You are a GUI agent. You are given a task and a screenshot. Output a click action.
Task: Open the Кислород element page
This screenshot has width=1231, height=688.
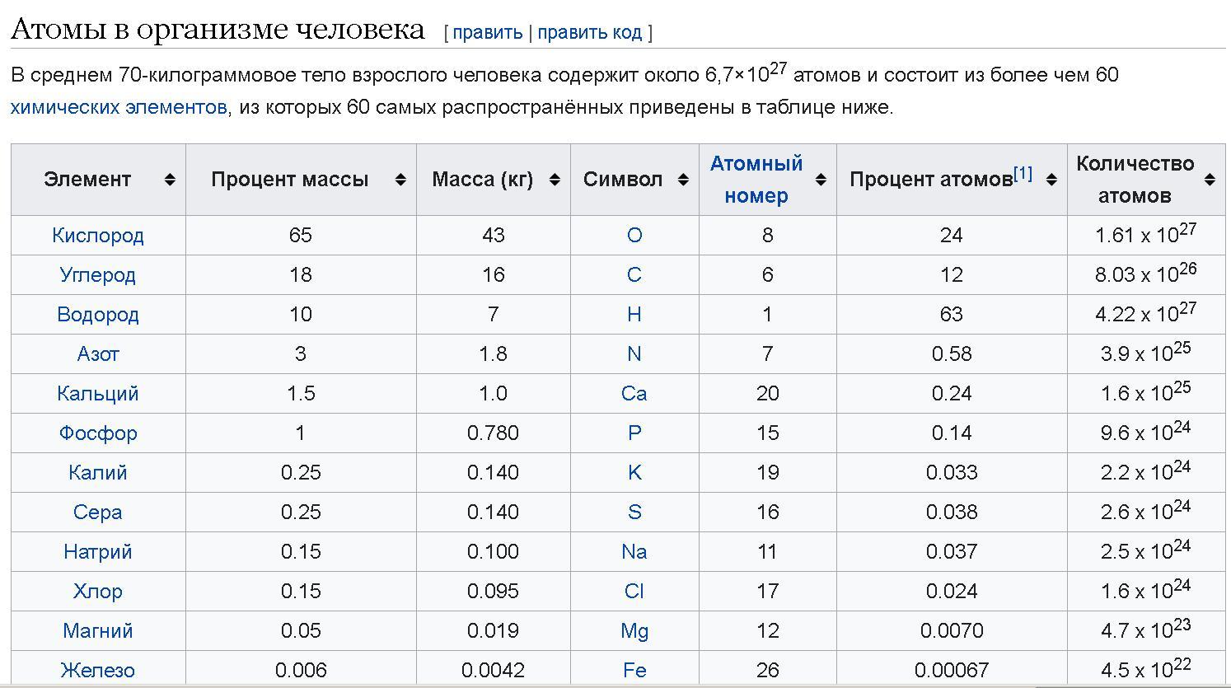tap(98, 236)
